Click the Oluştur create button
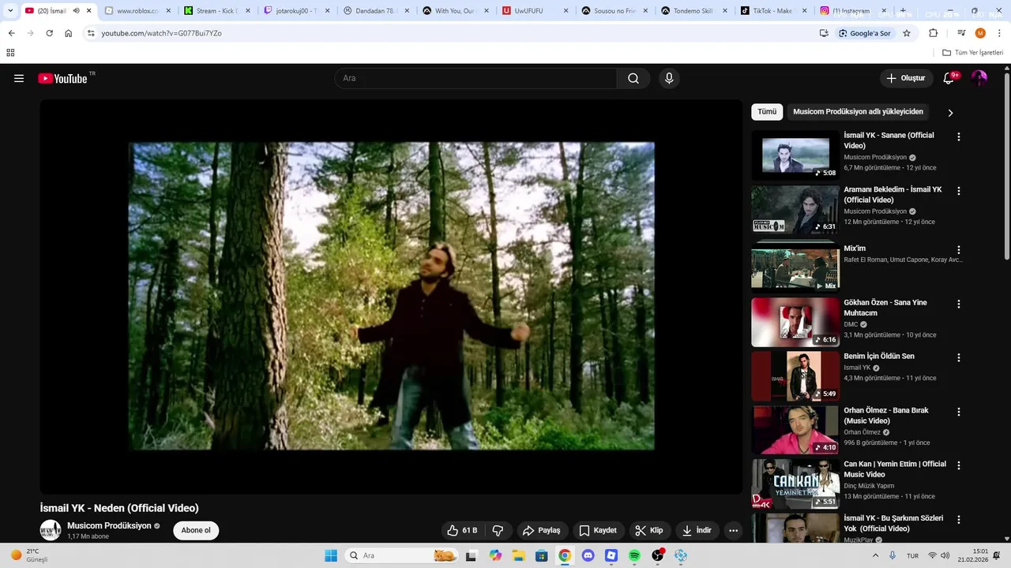The width and height of the screenshot is (1011, 568). (905, 78)
